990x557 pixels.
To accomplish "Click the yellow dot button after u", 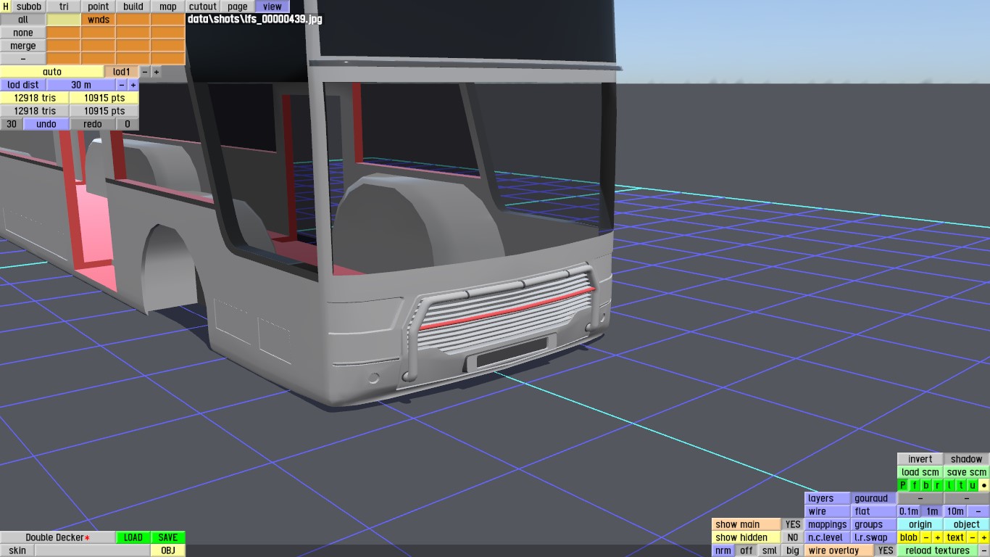I will 984,485.
